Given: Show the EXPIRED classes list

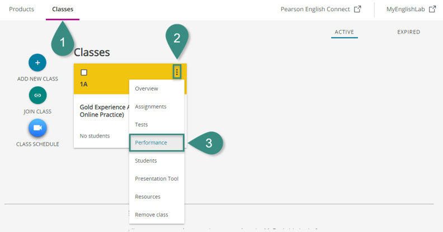Looking at the screenshot, I should coord(408,32).
